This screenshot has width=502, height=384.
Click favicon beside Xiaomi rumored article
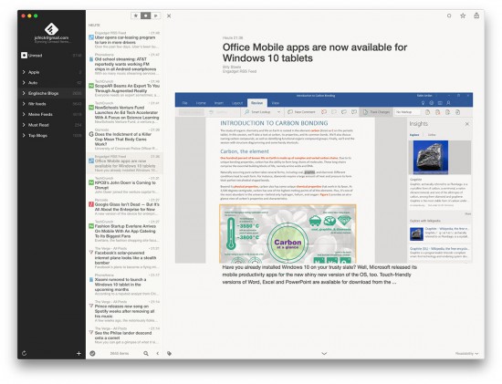click(91, 279)
